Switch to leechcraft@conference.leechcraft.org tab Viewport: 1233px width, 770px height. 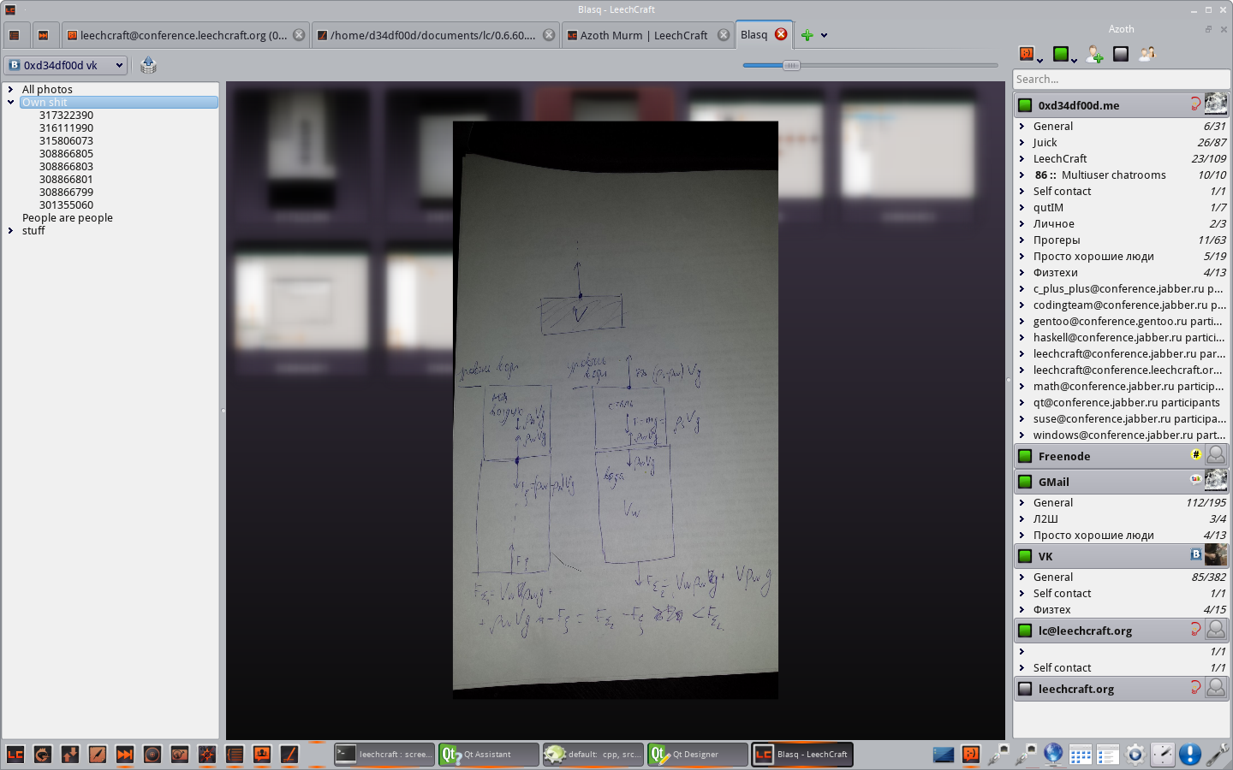click(186, 35)
